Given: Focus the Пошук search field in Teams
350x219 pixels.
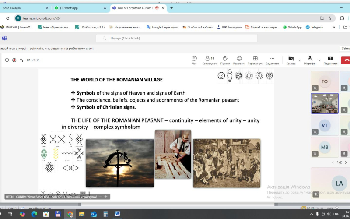Looking at the screenshot, I should pos(177,38).
